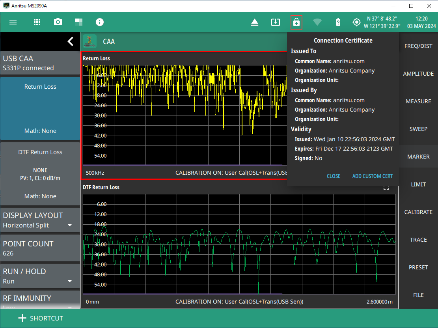Take a screenshot with camera icon
The width and height of the screenshot is (438, 328).
click(x=58, y=22)
